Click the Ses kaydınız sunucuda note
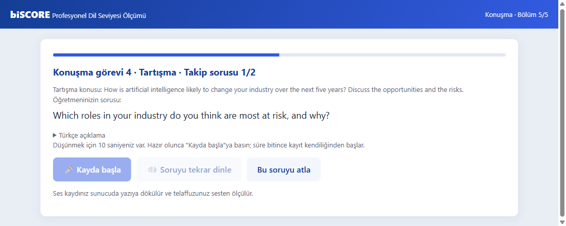Viewport: 566px width, 226px height. [x=153, y=193]
